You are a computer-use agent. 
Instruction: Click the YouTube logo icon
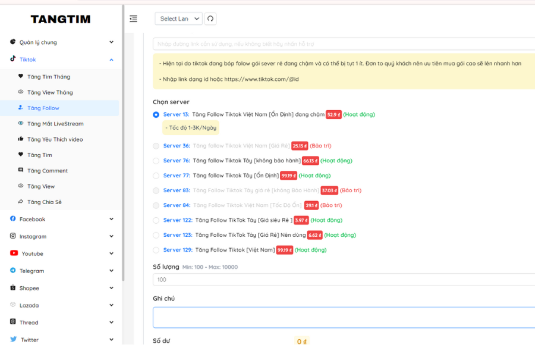[x=14, y=253]
